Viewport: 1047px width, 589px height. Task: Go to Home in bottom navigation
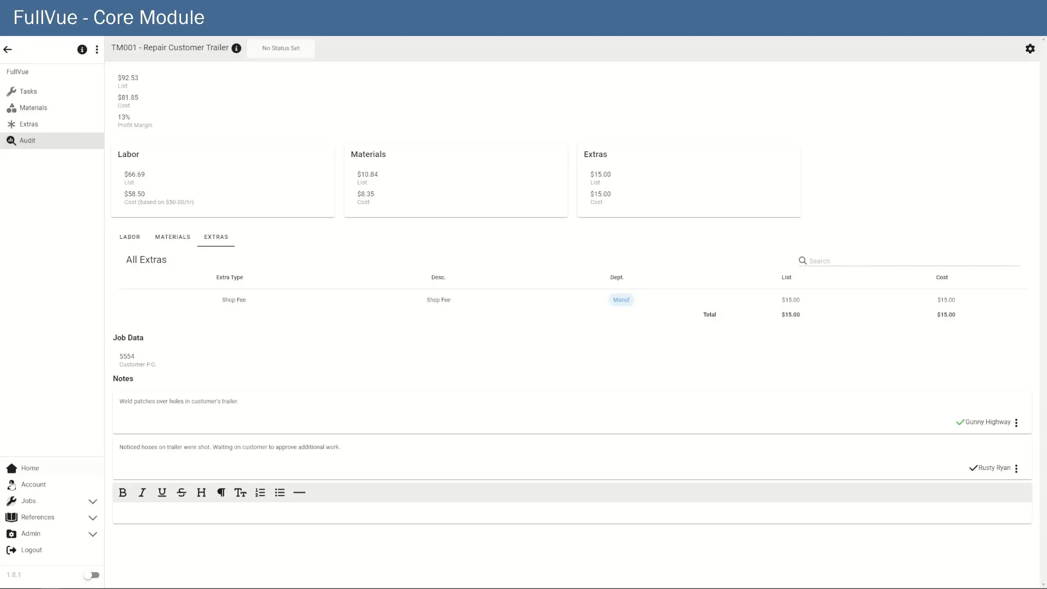(x=52, y=468)
